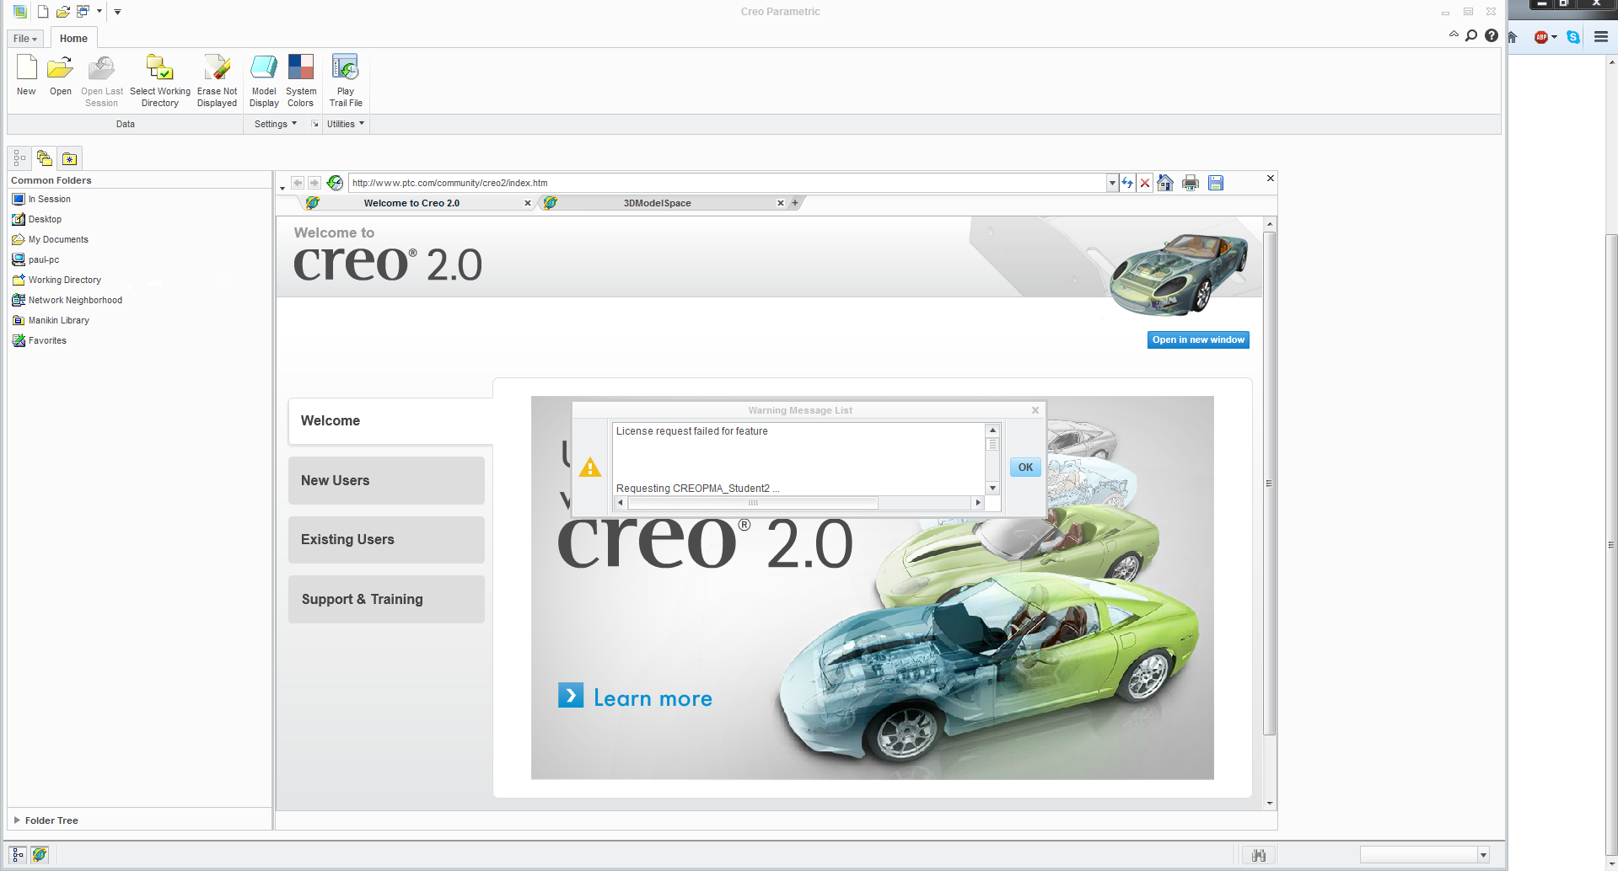Switch to 3DModelSpace browser tab

pyautogui.click(x=657, y=203)
